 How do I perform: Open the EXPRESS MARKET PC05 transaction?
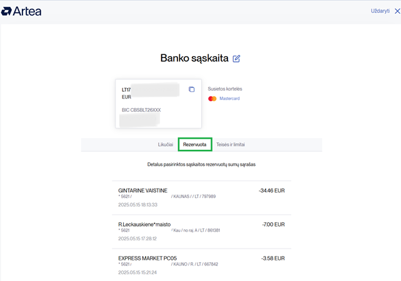(x=202, y=265)
